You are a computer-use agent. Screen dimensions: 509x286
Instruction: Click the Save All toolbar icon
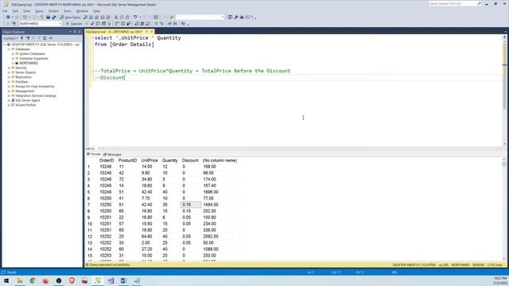[x=54, y=17]
